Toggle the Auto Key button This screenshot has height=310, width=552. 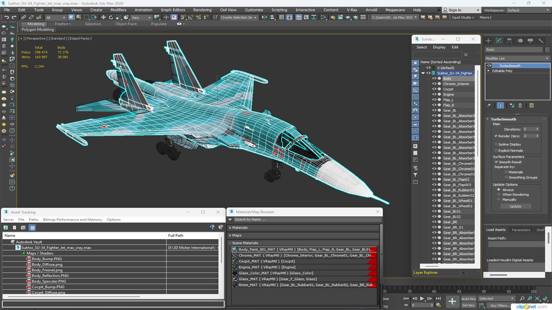(x=469, y=299)
